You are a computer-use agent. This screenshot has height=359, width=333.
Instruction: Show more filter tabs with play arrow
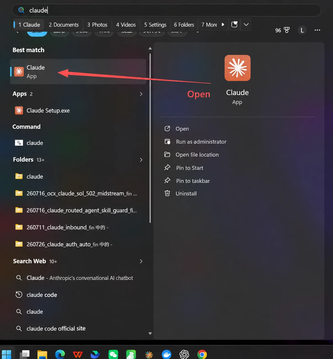click(x=223, y=25)
